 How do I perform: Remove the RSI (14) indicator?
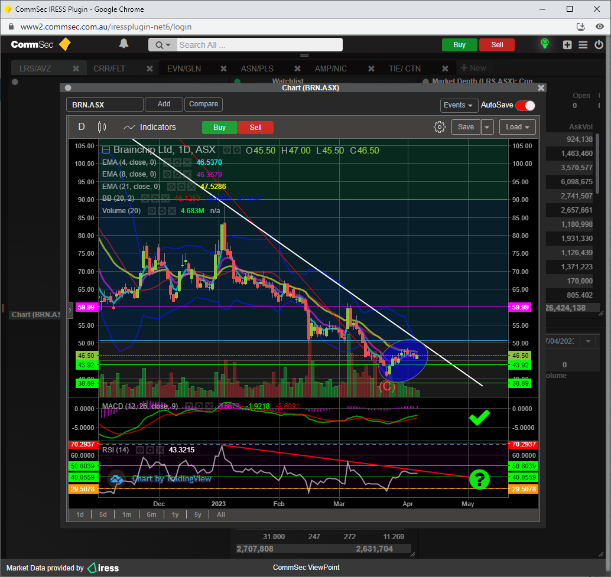[160, 450]
